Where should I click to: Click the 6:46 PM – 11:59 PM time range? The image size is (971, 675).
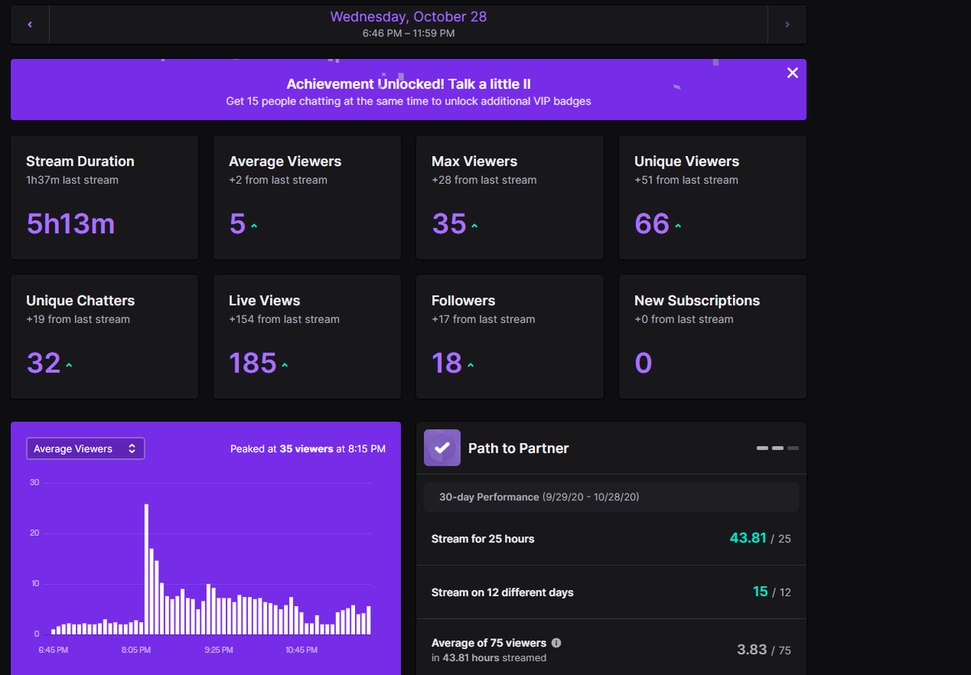coord(409,34)
